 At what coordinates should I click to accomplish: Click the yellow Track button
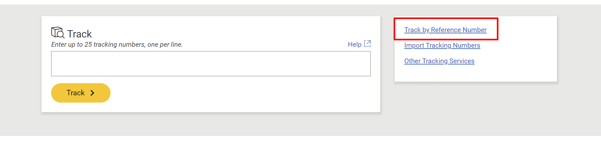tap(81, 93)
